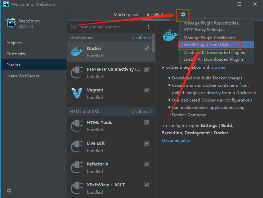Click the plugin list scrollbar thumb
Screen dimensions: 263x198
click(x=153, y=43)
